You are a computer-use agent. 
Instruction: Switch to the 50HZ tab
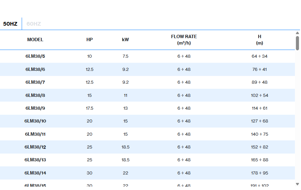[x=10, y=24]
